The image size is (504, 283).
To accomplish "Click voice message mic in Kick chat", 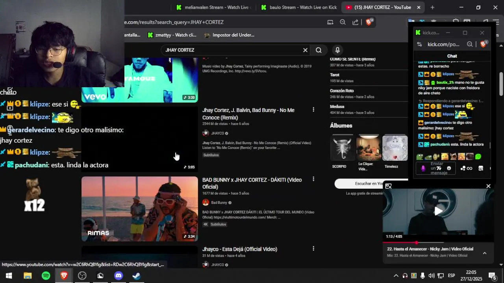I will point(423,168).
